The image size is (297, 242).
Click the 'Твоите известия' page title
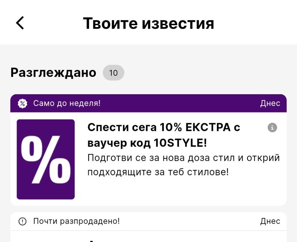148,23
